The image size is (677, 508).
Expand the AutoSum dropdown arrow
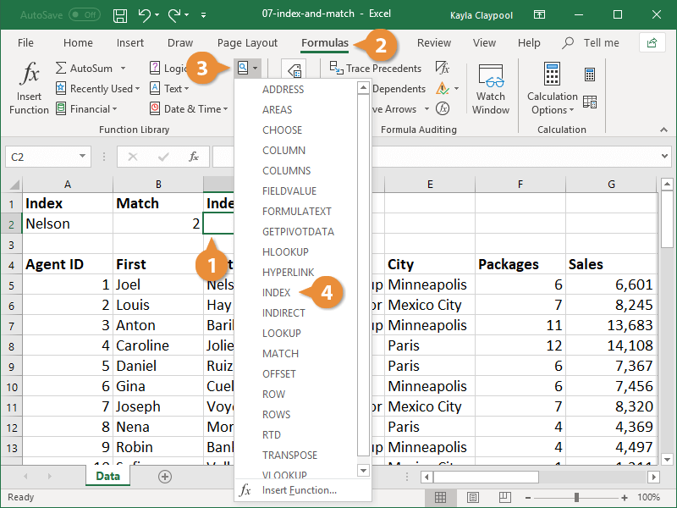click(123, 68)
